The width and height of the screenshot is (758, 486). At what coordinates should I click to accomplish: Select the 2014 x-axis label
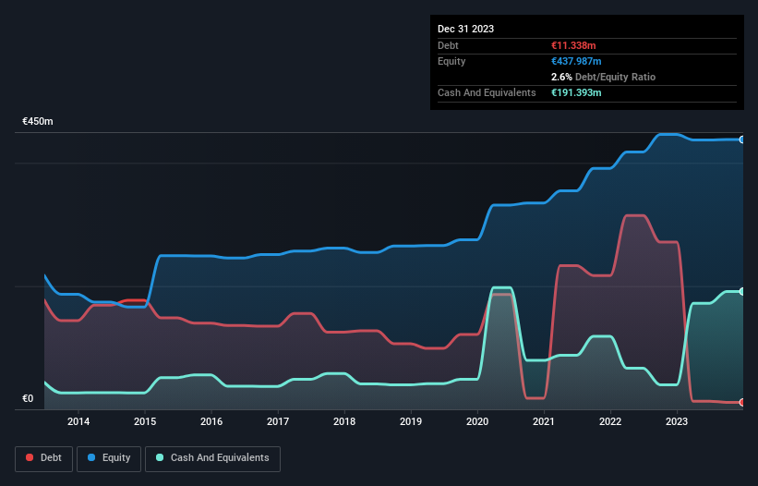(78, 421)
